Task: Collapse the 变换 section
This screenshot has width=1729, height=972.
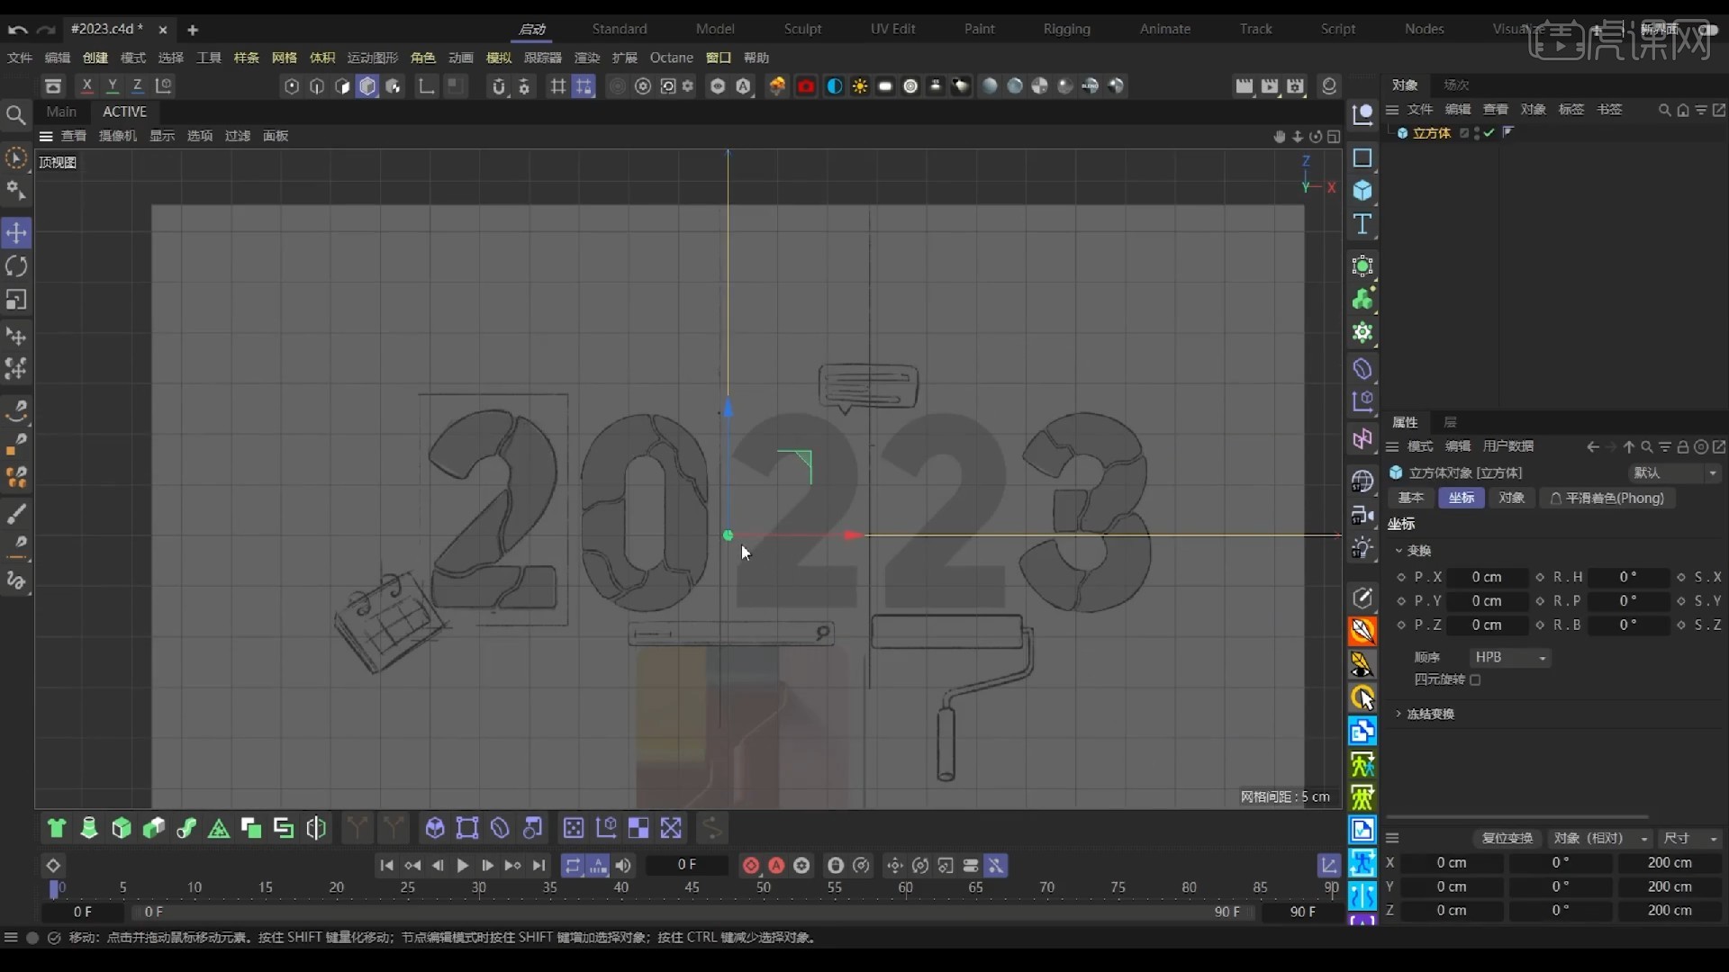Action: tap(1399, 552)
